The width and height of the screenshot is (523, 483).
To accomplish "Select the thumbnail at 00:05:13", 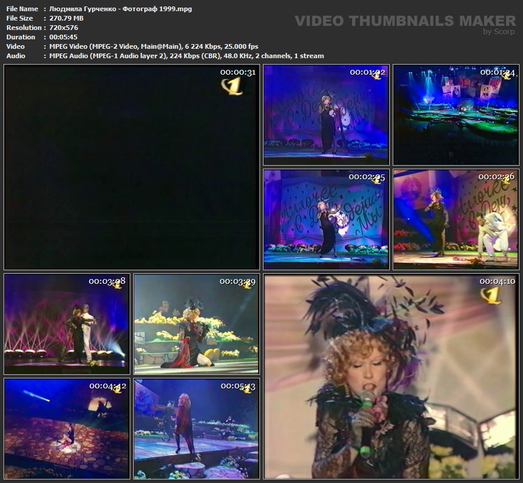I will 197,429.
